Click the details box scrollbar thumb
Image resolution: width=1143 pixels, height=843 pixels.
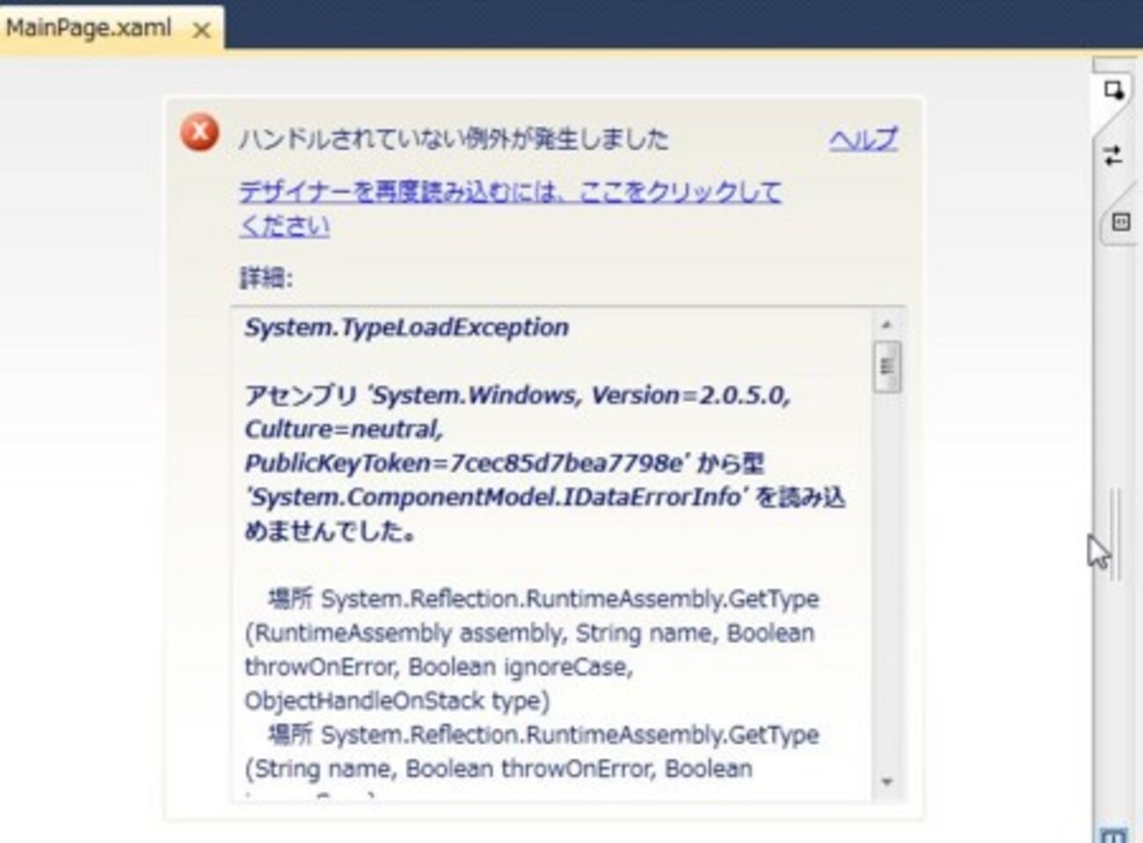coord(886,367)
